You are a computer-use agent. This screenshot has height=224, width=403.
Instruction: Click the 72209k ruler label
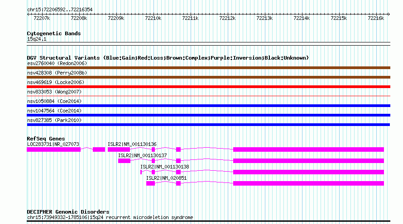[x=116, y=18]
